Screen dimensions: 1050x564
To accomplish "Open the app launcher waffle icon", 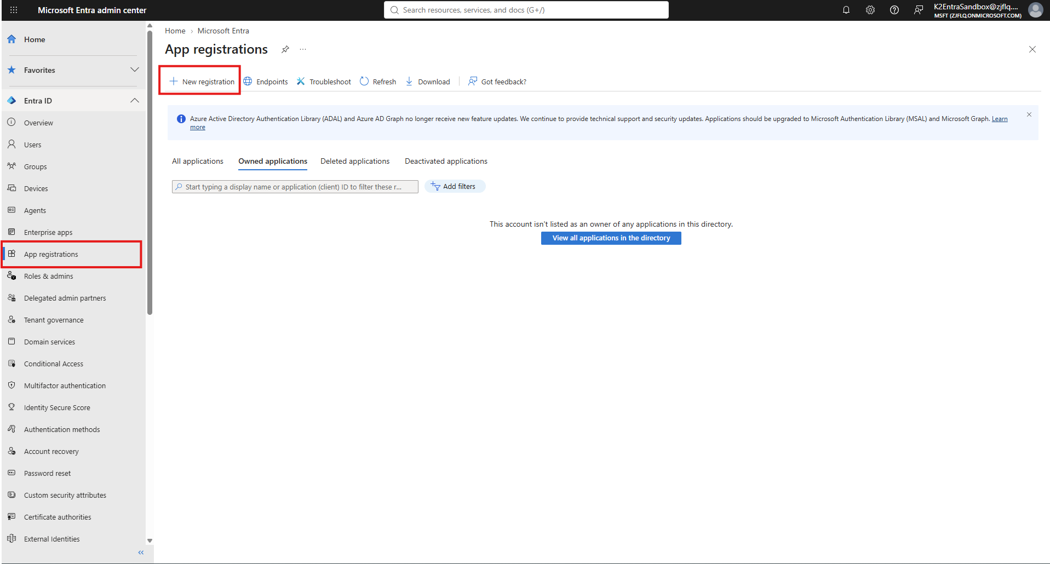I will [14, 10].
